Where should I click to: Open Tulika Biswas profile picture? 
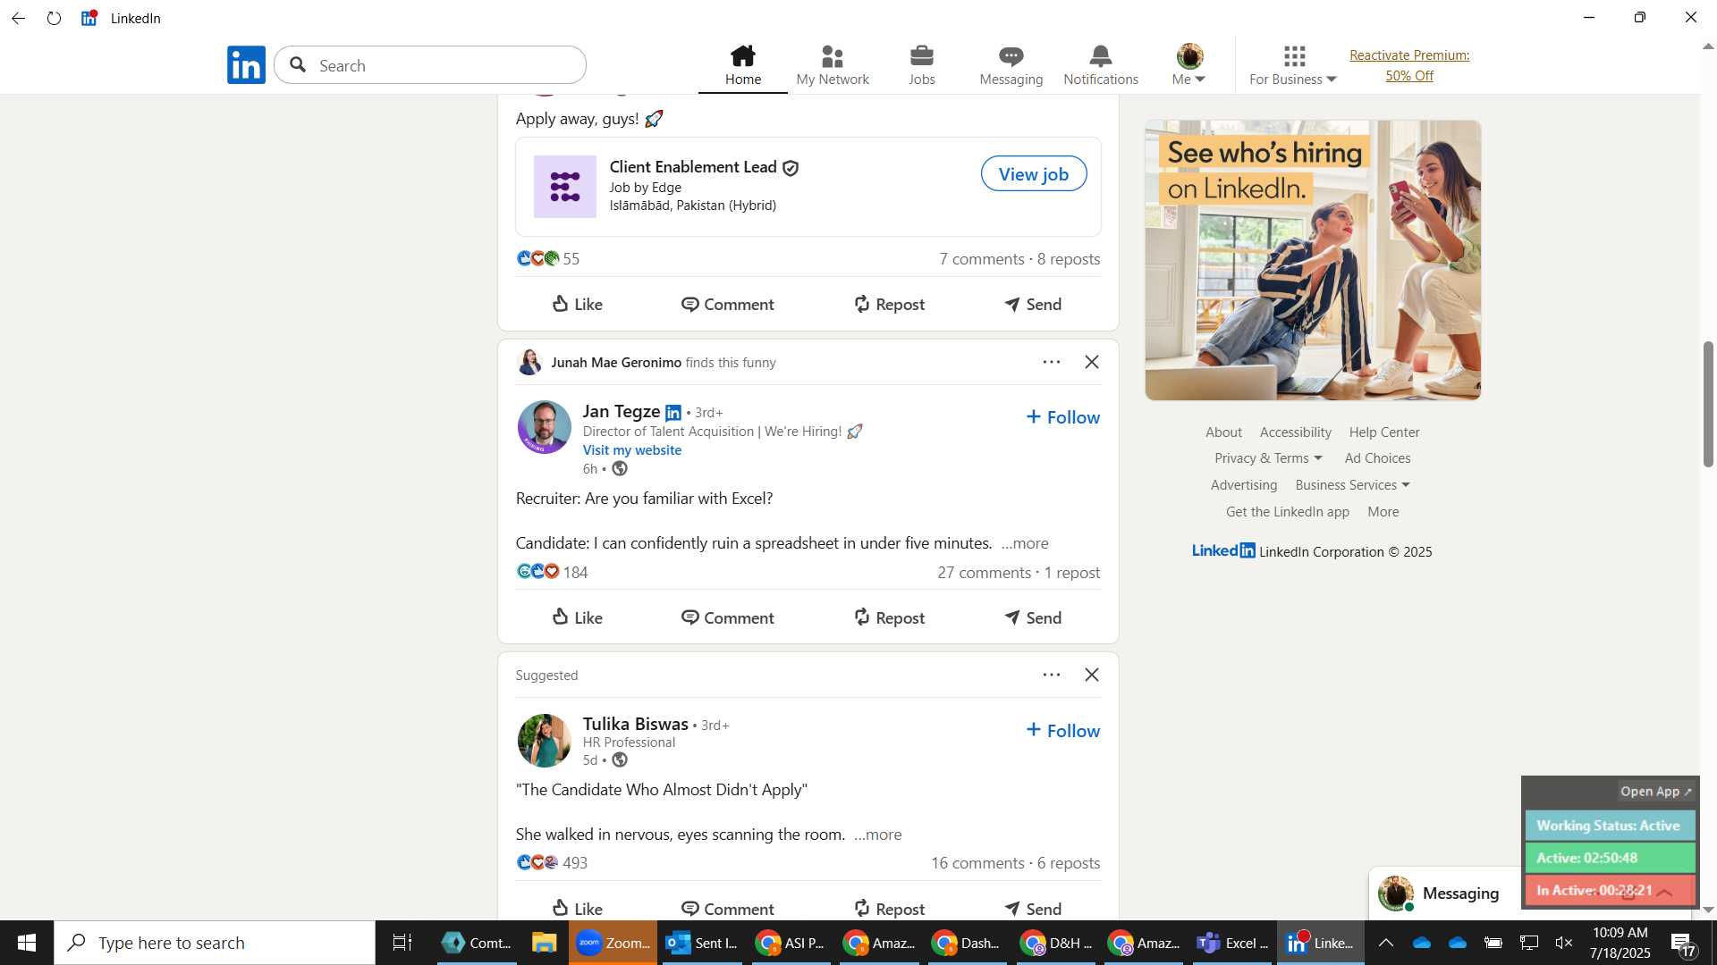point(544,740)
